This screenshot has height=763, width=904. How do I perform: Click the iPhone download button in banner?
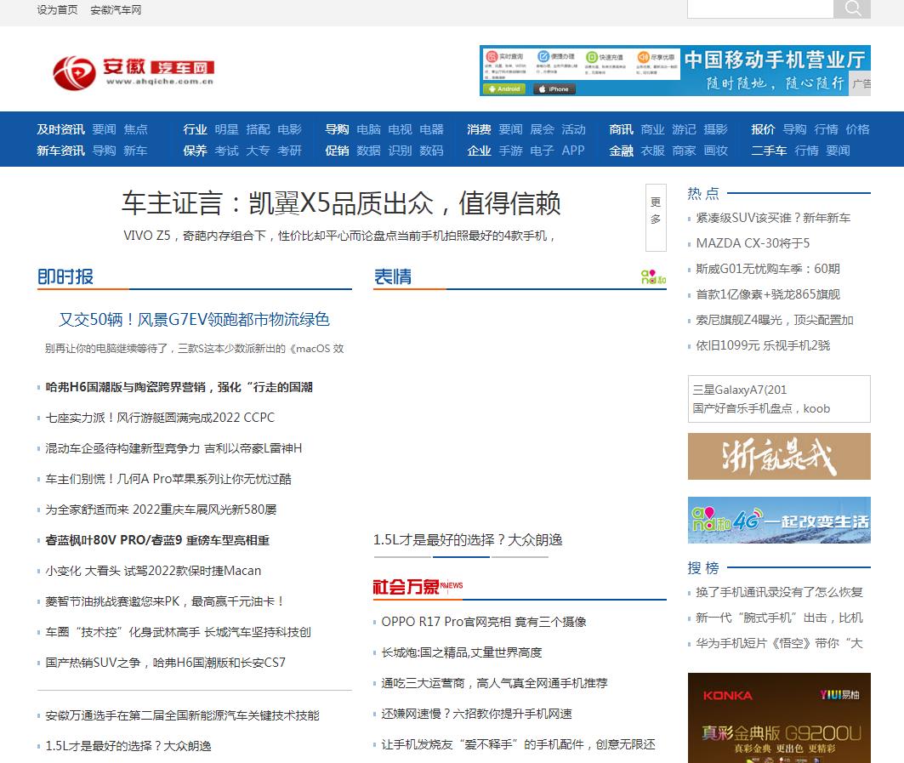pos(554,88)
